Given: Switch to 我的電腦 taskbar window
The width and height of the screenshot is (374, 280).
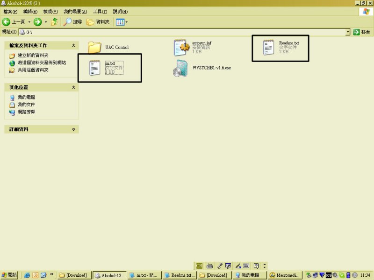Looking at the screenshot, I should 250,275.
